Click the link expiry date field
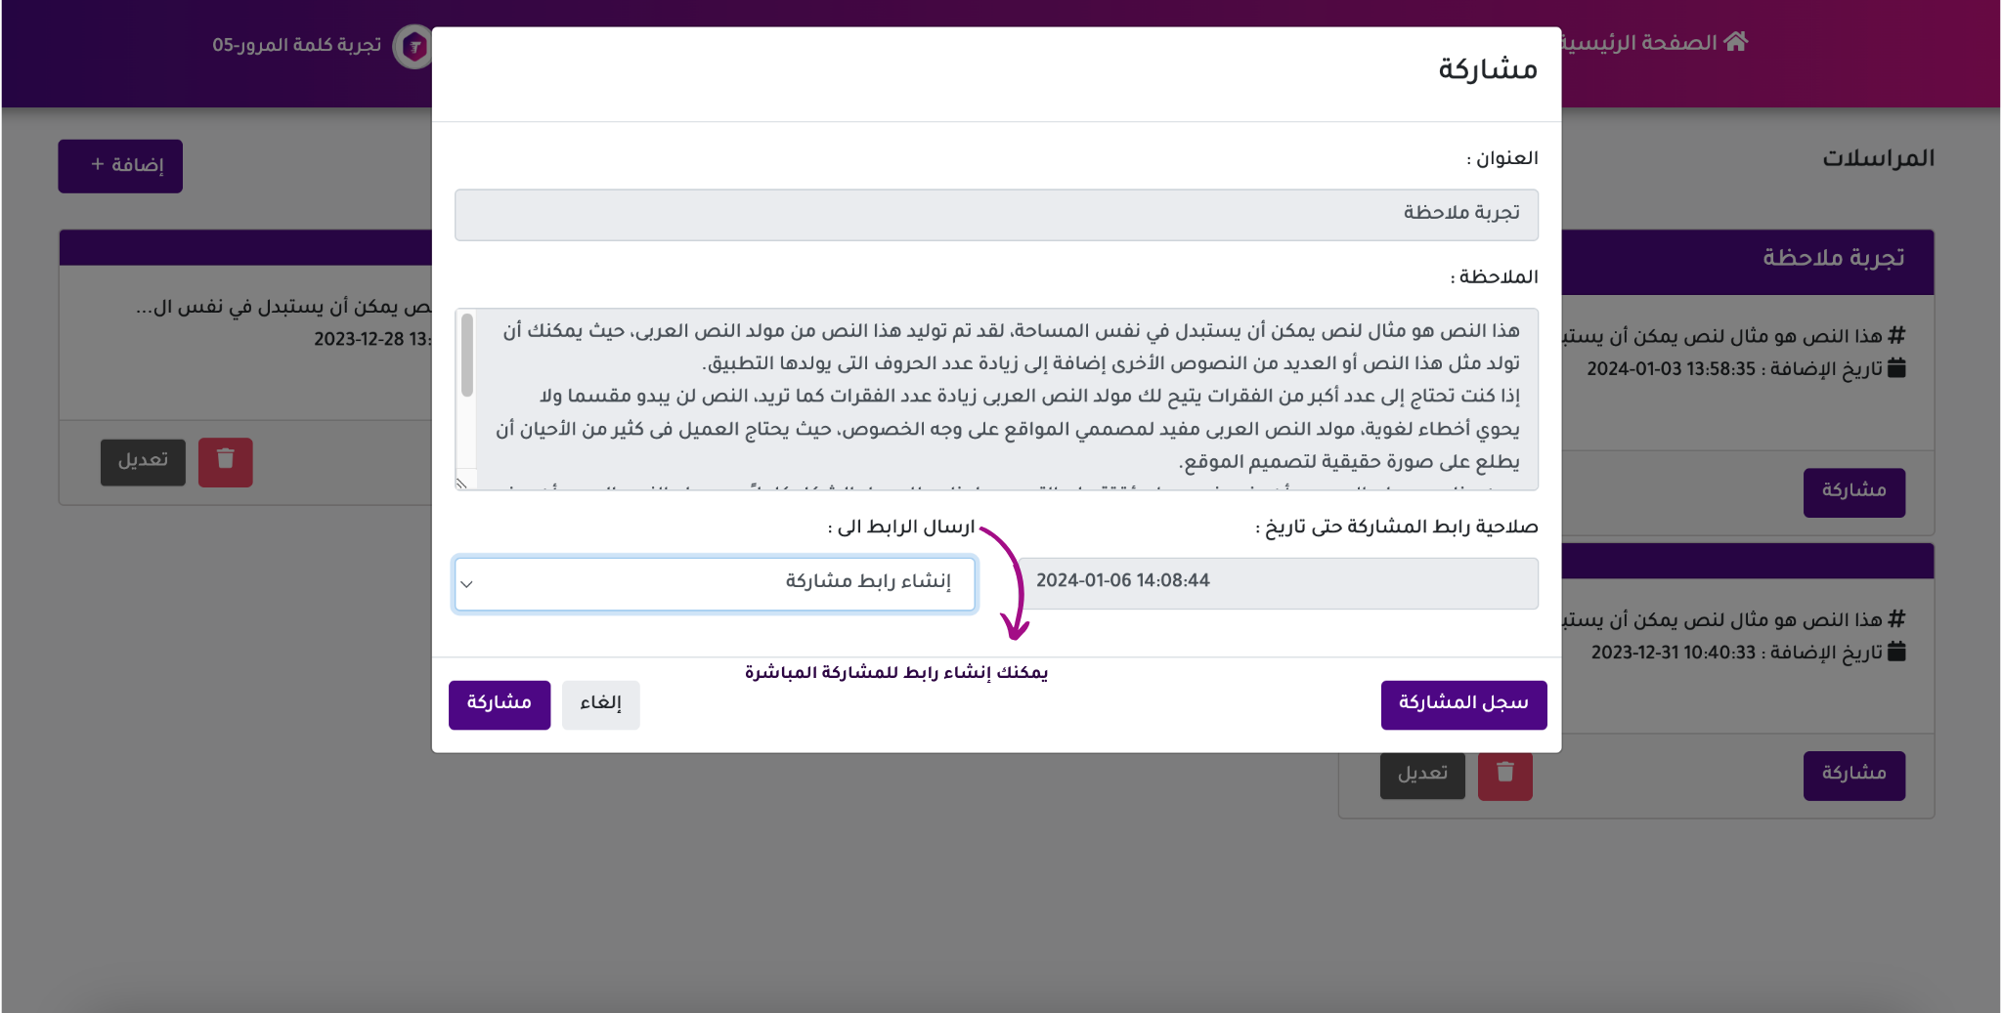Image resolution: width=2002 pixels, height=1013 pixels. click(1279, 582)
